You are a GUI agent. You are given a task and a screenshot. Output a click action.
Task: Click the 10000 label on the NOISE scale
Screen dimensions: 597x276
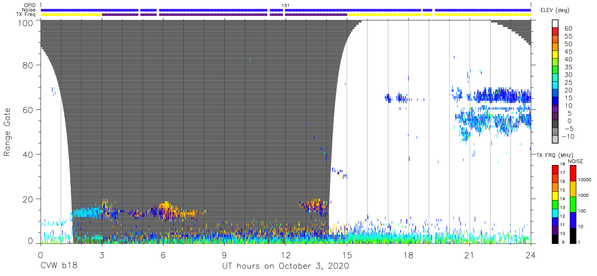pos(585,180)
